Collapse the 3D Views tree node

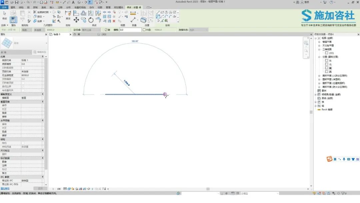(x=319, y=49)
